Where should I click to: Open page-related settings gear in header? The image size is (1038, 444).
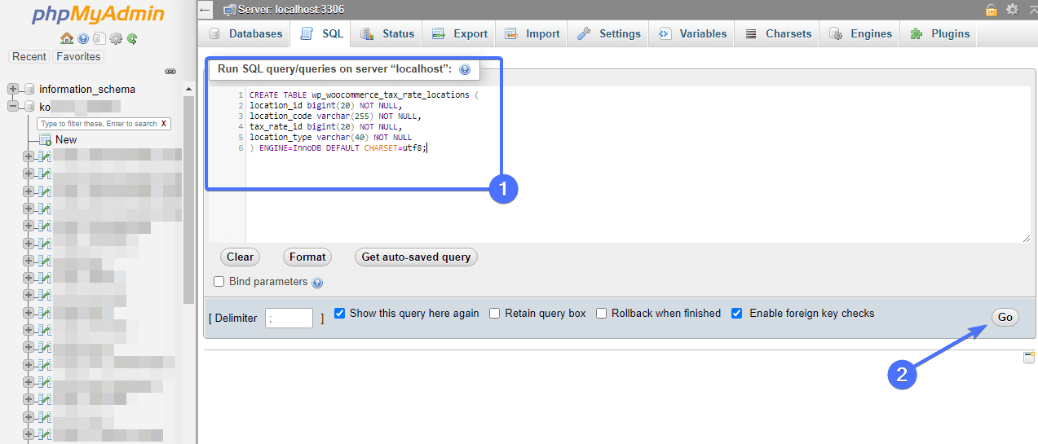click(x=1012, y=10)
